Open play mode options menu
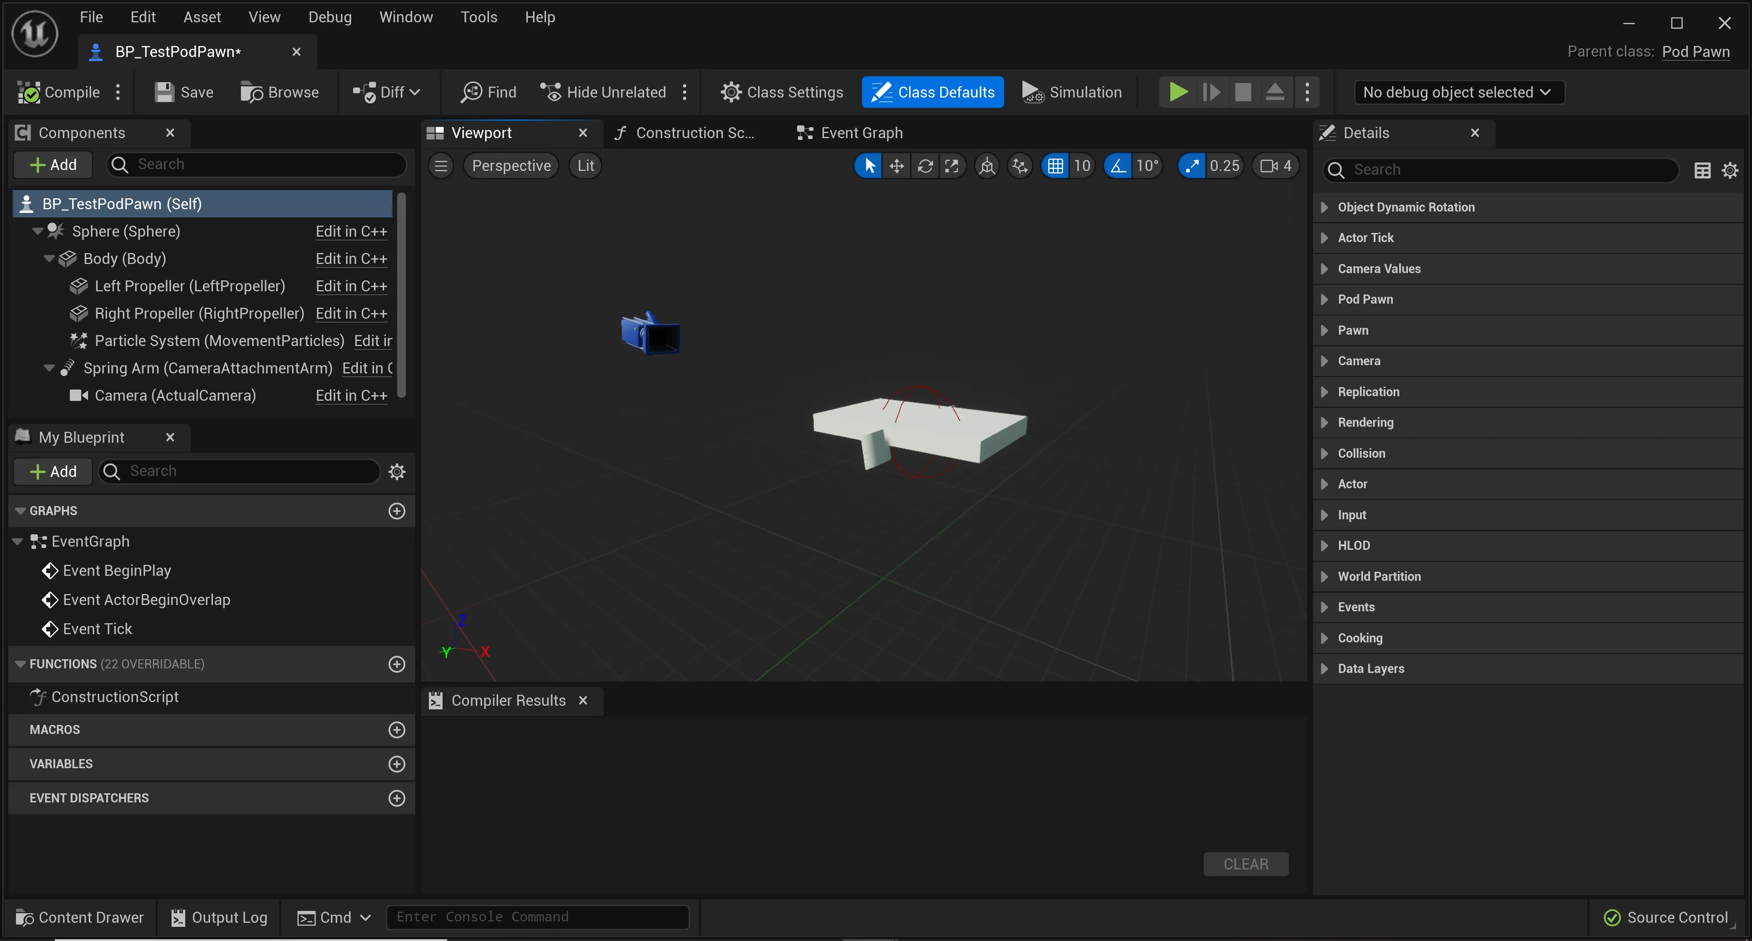 tap(1307, 92)
